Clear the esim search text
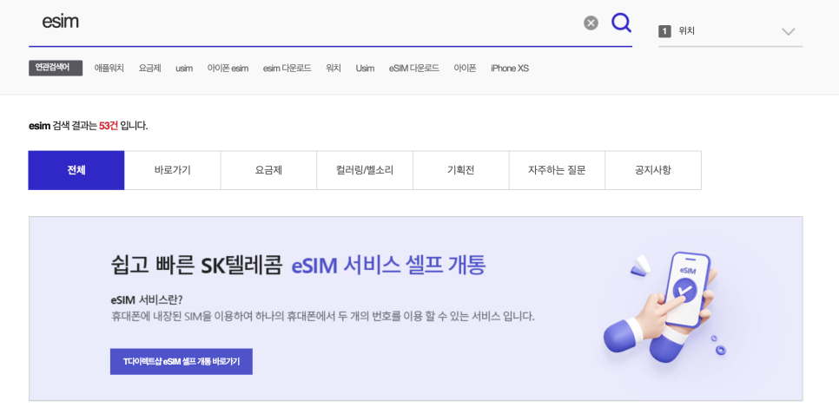 pyautogui.click(x=591, y=23)
